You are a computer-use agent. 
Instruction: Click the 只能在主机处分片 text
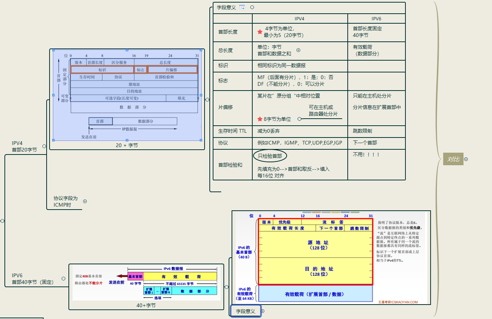coord(372,96)
